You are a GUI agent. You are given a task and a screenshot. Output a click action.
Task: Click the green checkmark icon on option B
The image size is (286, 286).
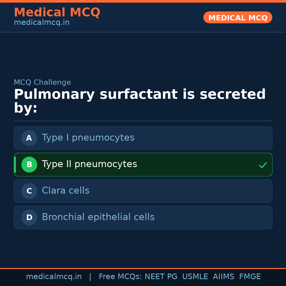click(263, 165)
